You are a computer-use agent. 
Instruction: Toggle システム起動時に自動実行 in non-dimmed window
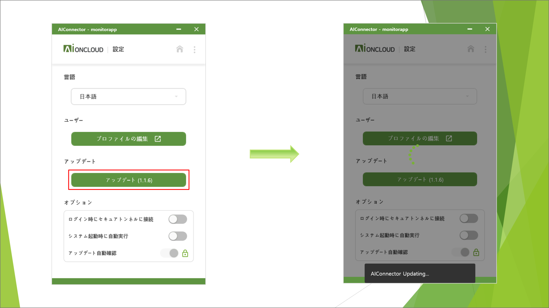[x=178, y=236]
